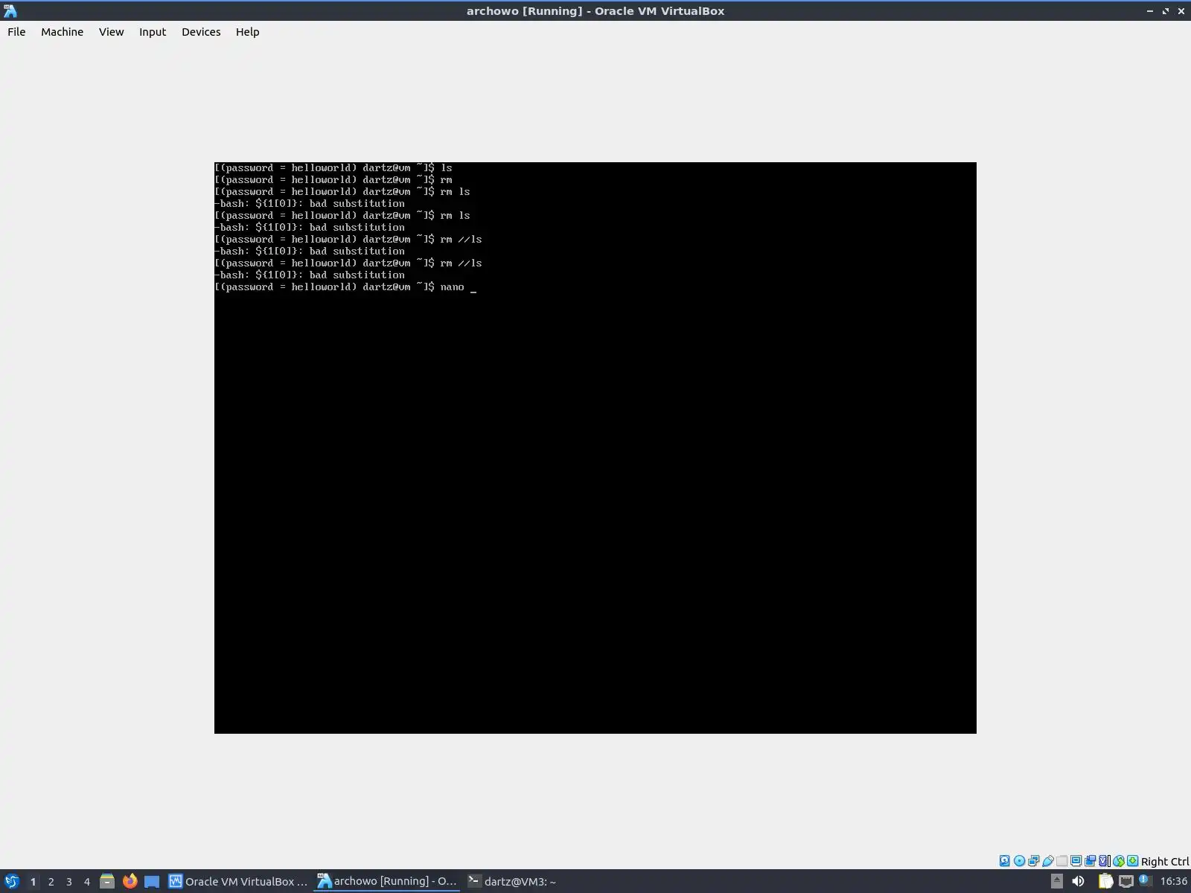Launch the file manager from the panel
Screen dimensions: 1191x893
click(x=107, y=882)
